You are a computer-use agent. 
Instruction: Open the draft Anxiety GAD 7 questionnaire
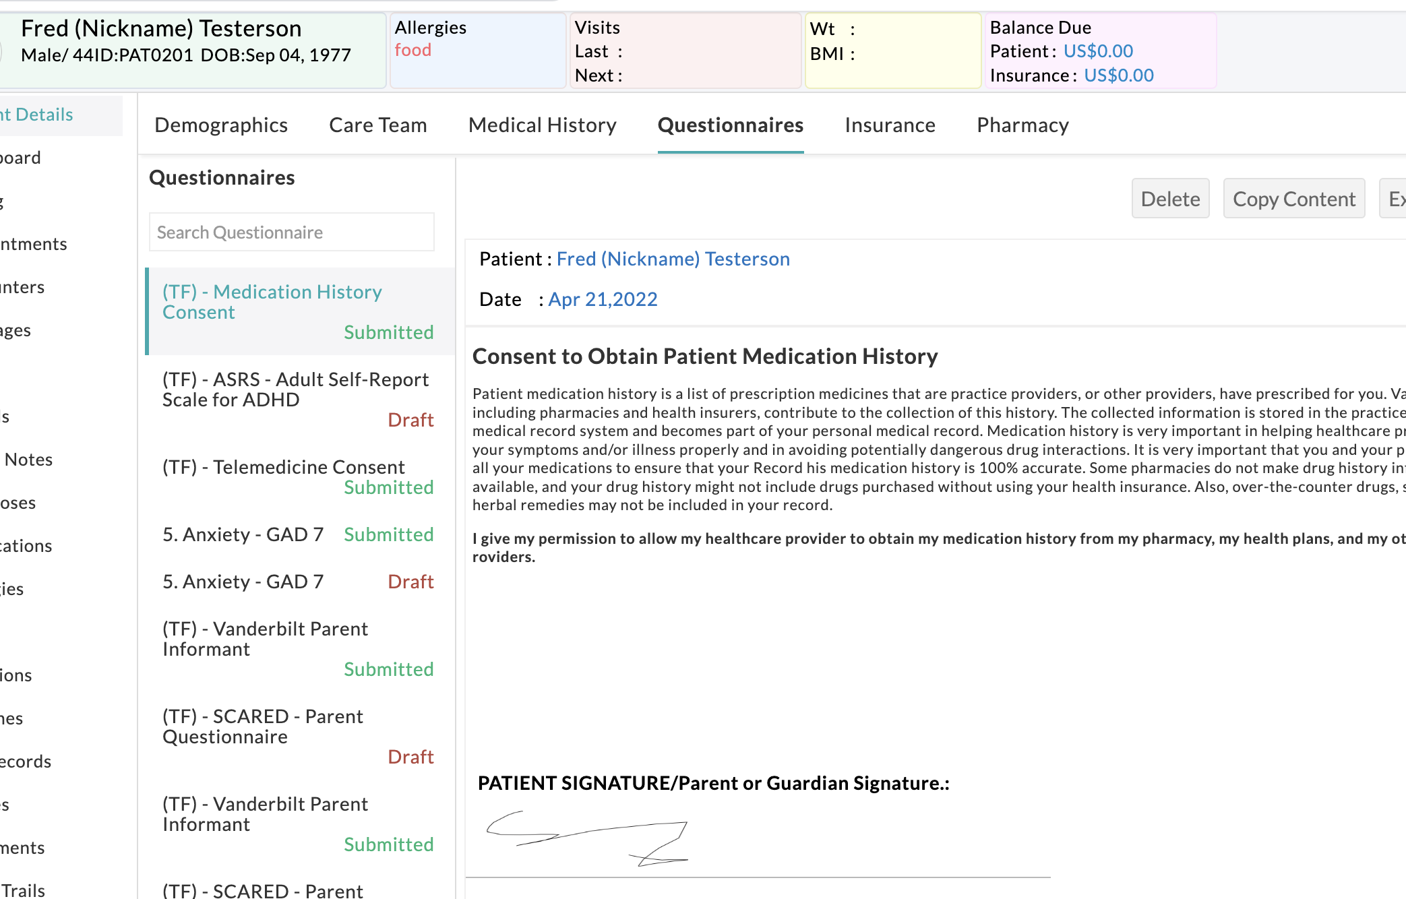click(x=243, y=582)
